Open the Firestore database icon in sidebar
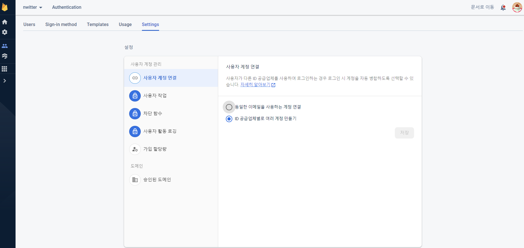The image size is (524, 248). (x=5, y=56)
